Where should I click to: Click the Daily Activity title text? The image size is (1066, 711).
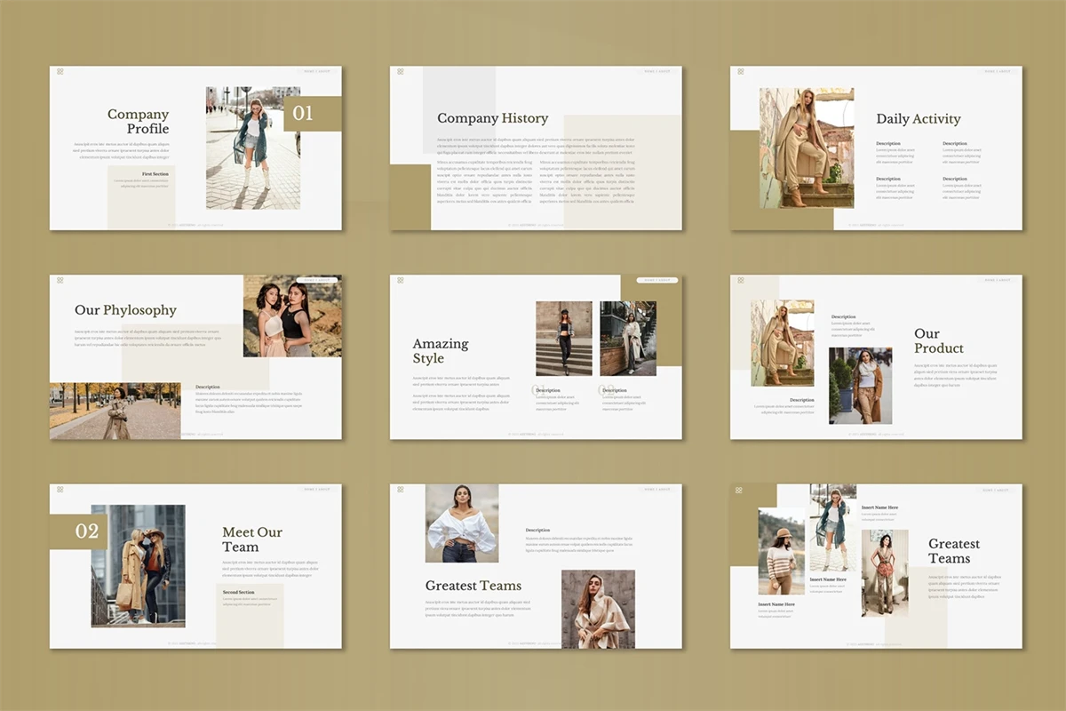[918, 118]
